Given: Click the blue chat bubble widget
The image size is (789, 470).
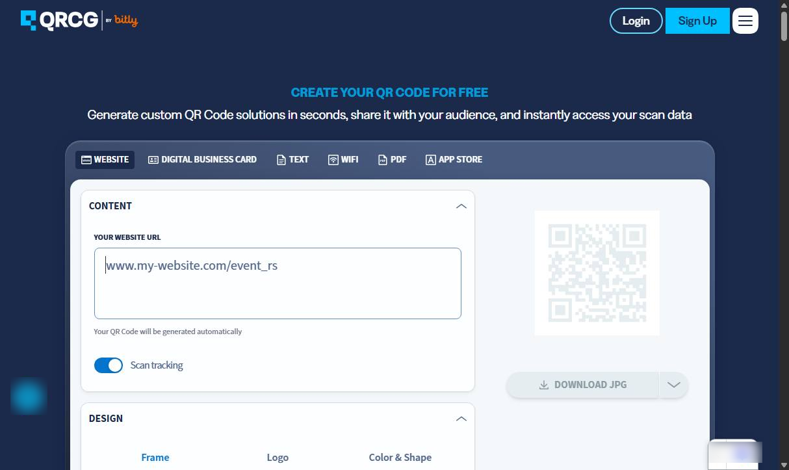Looking at the screenshot, I should coord(29,397).
